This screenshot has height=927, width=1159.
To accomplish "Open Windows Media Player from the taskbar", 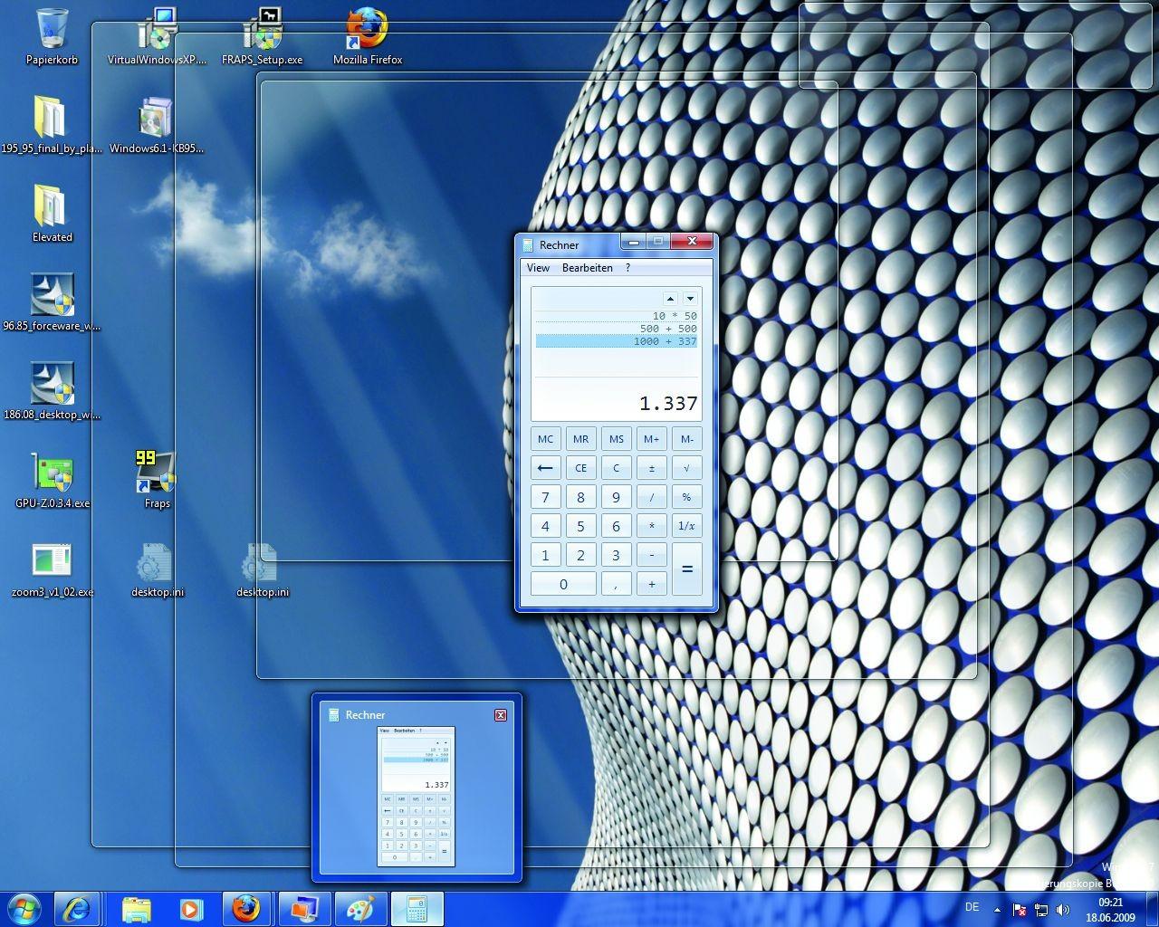I will pyautogui.click(x=191, y=909).
